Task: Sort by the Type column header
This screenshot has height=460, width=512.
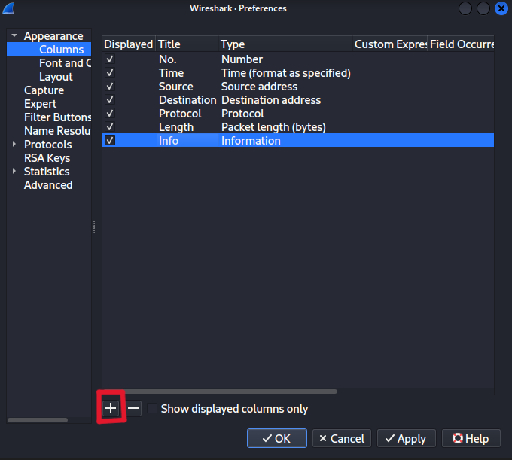Action: (x=285, y=44)
